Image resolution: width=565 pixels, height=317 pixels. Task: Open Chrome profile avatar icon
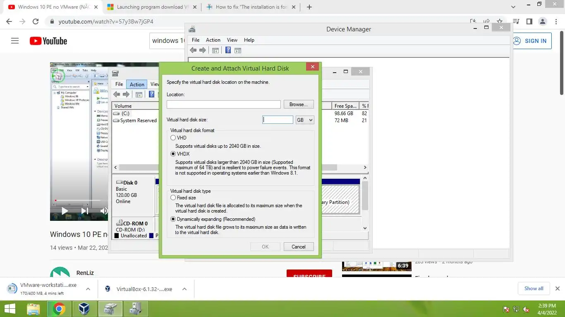[x=542, y=21]
